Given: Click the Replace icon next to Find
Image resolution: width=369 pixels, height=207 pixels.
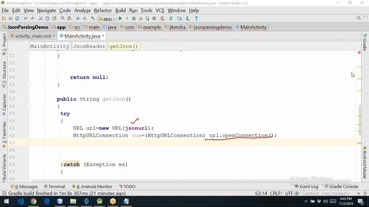Looking at the screenshot, I should pyautogui.click(x=69, y=18).
